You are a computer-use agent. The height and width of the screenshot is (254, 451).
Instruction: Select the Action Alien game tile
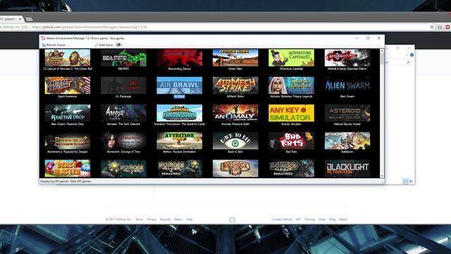coord(235,60)
